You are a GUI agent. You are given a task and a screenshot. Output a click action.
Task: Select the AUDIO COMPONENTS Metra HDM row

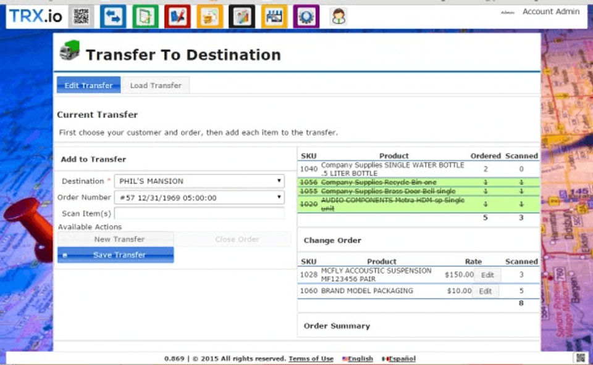[x=418, y=204]
